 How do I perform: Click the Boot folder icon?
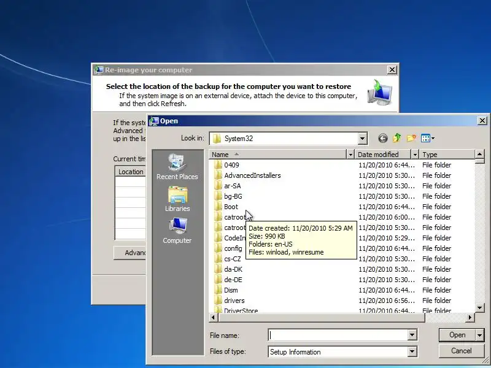click(218, 207)
